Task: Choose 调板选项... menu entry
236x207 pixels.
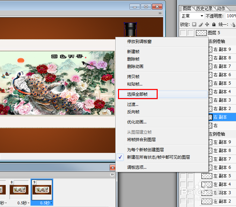Action: tap(162, 167)
